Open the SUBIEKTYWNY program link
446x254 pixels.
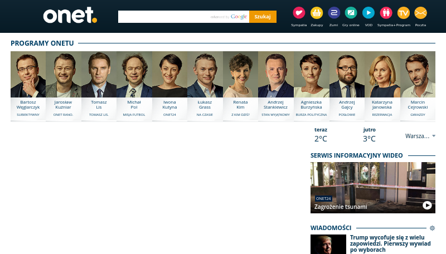click(28, 115)
